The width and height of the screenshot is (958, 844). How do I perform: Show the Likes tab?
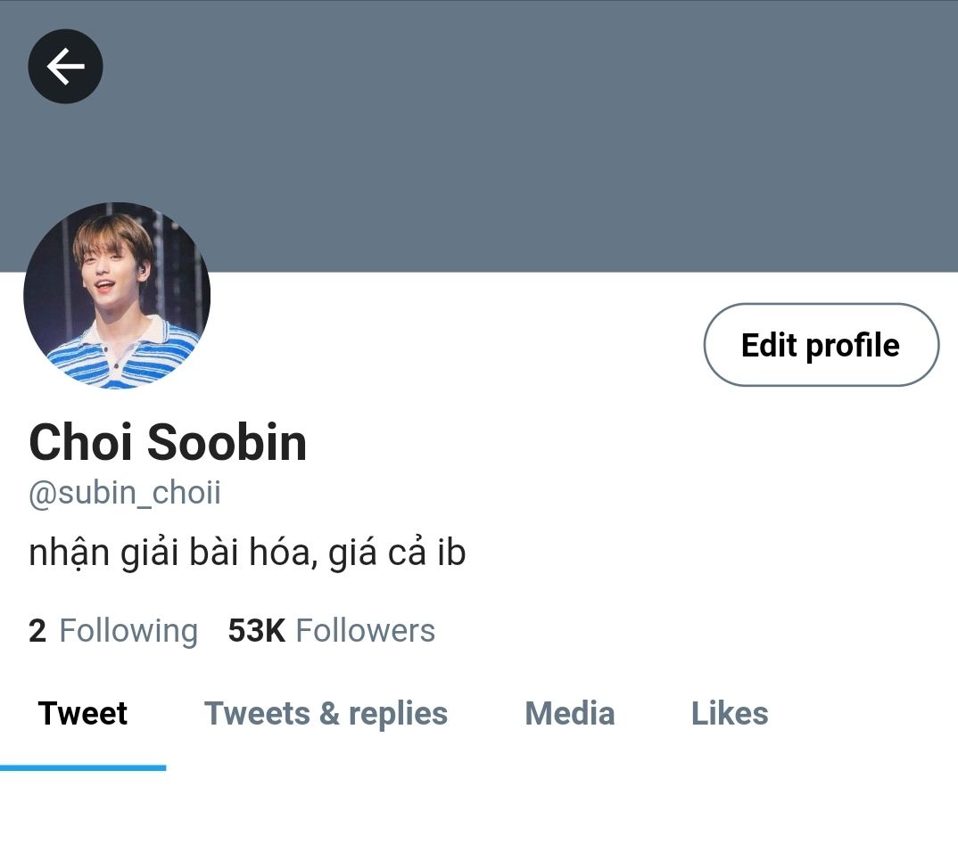(730, 713)
